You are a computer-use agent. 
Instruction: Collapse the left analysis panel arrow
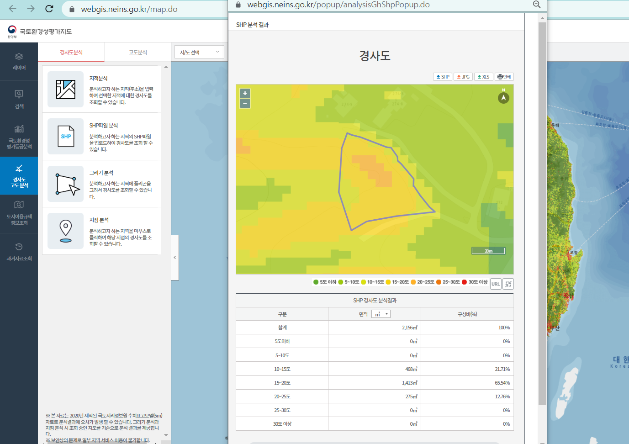[174, 258]
